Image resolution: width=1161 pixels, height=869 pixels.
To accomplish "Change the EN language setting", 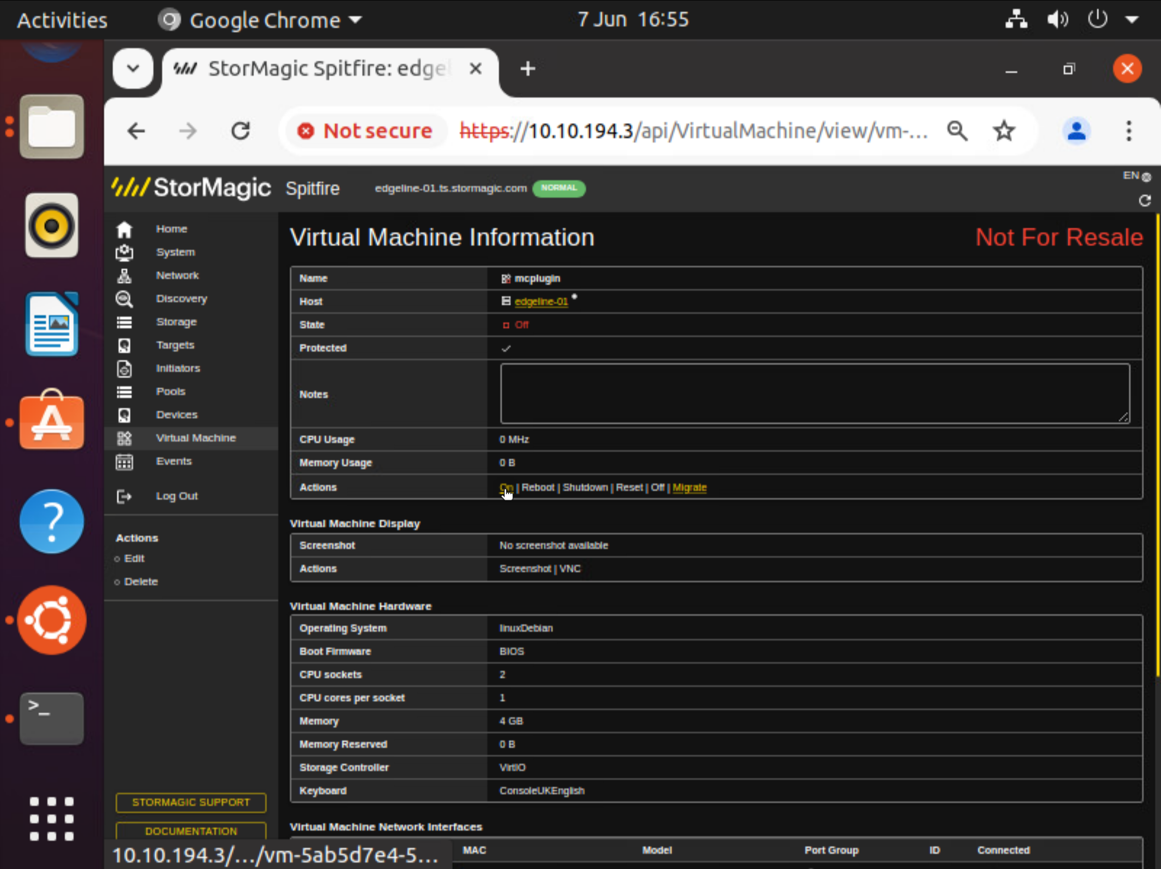I will tap(1136, 176).
